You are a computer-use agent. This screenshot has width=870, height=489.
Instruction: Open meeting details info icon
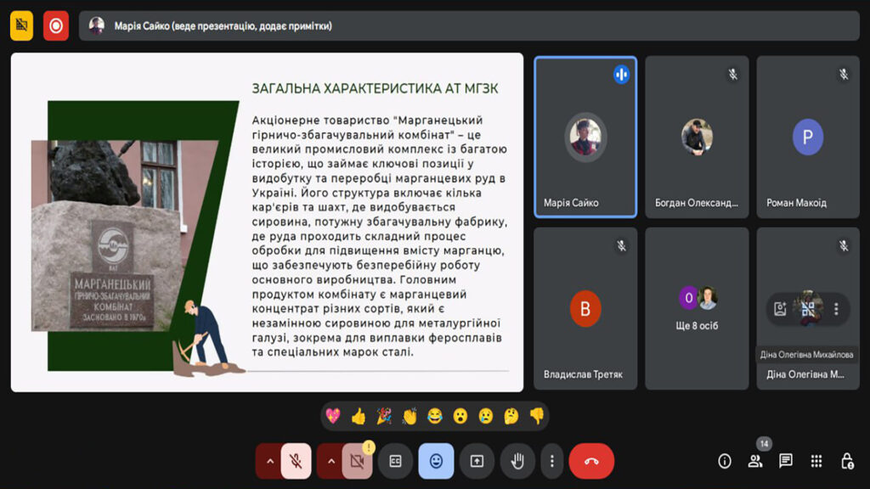click(x=724, y=461)
